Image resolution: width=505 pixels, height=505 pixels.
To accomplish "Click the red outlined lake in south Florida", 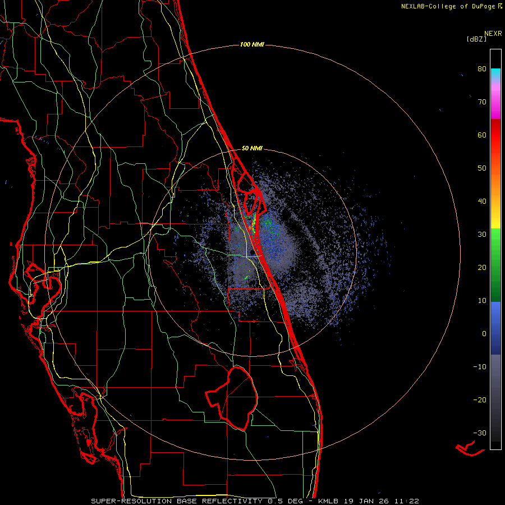I will 232,398.
